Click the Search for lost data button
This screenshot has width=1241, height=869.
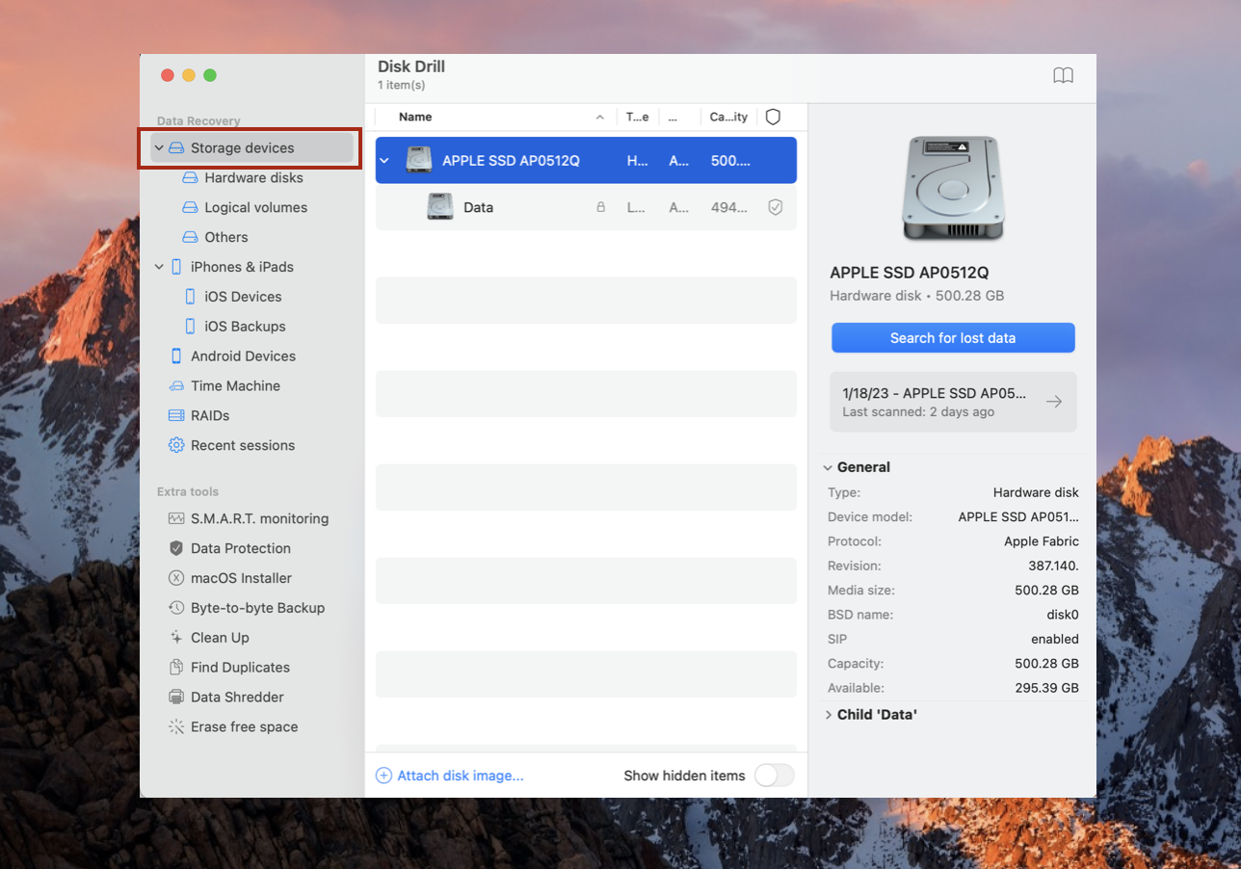tap(953, 338)
